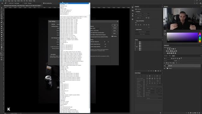Click Begin recording in Actions panel
202x114 pixels.
click(151, 71)
